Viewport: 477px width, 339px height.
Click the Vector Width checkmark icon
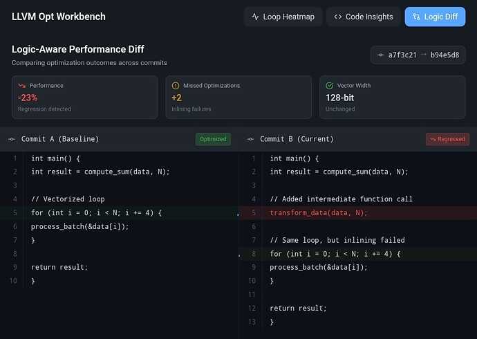coord(330,86)
